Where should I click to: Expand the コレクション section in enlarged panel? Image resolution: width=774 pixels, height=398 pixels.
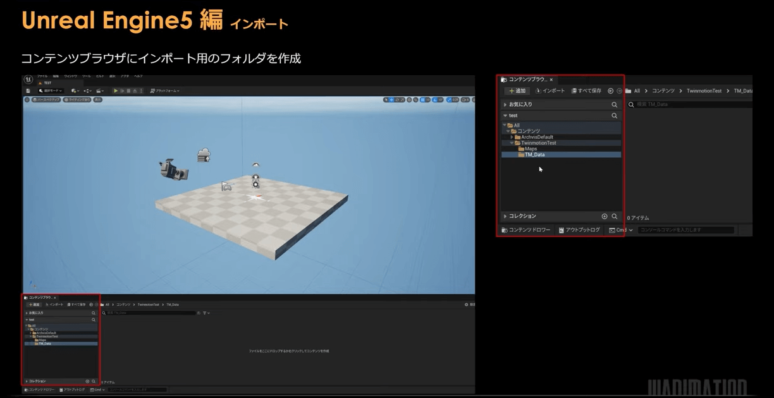[x=505, y=216]
